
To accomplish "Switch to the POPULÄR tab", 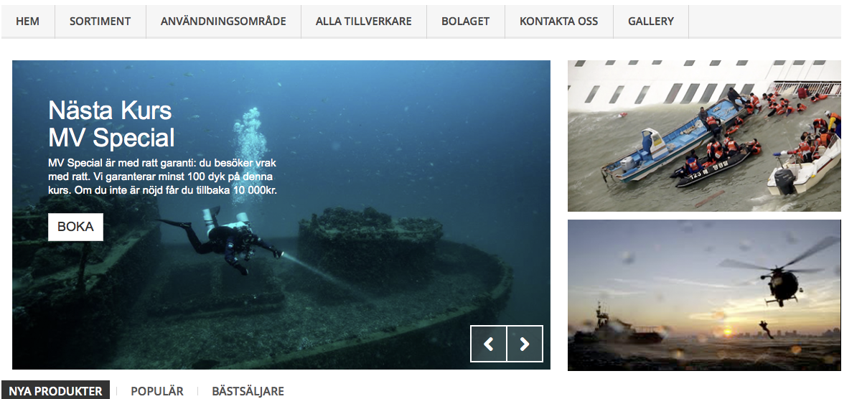I will click(x=156, y=391).
